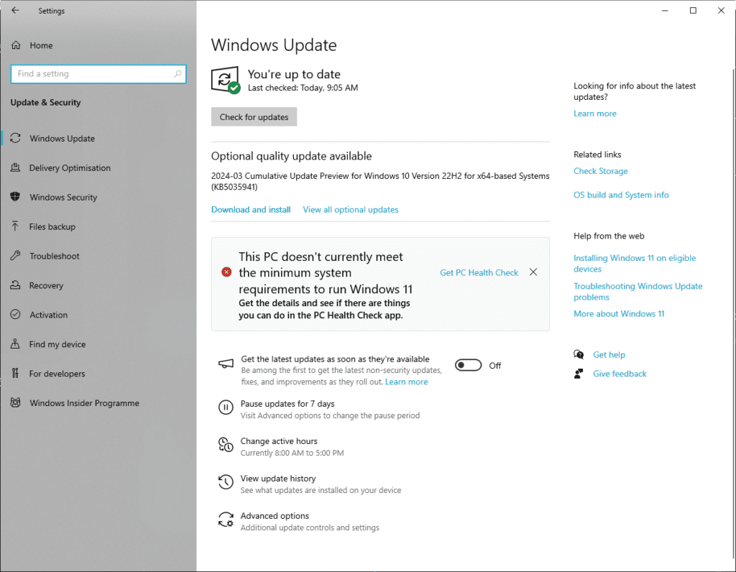Click the Home icon in sidebar
736x572 pixels.
(x=16, y=45)
